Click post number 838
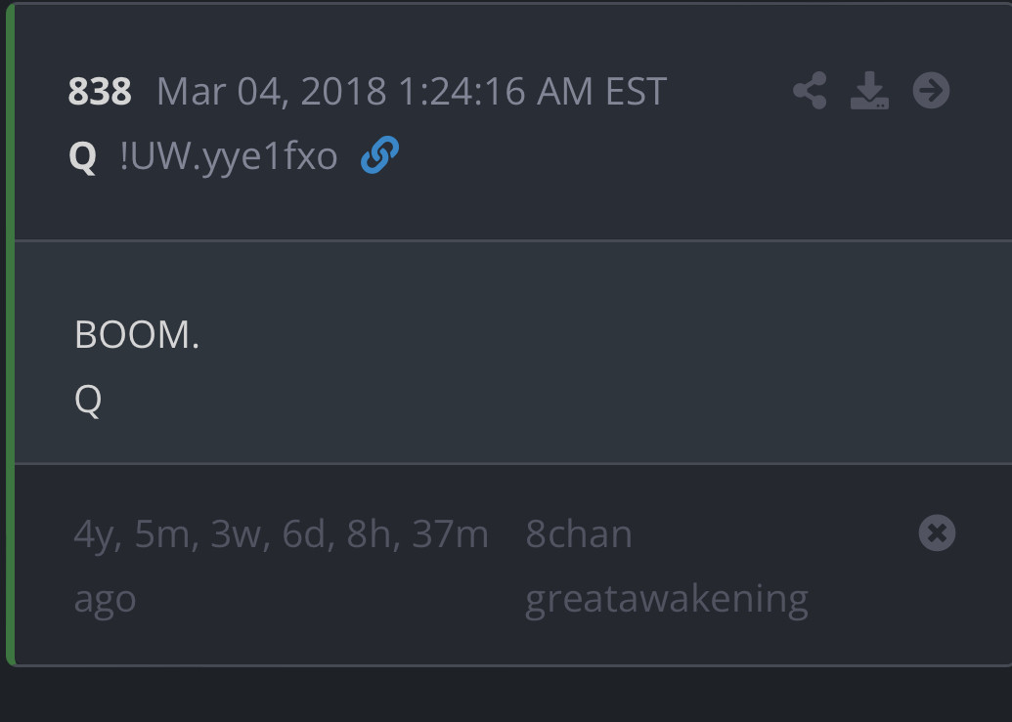This screenshot has height=722, width=1012. point(100,92)
